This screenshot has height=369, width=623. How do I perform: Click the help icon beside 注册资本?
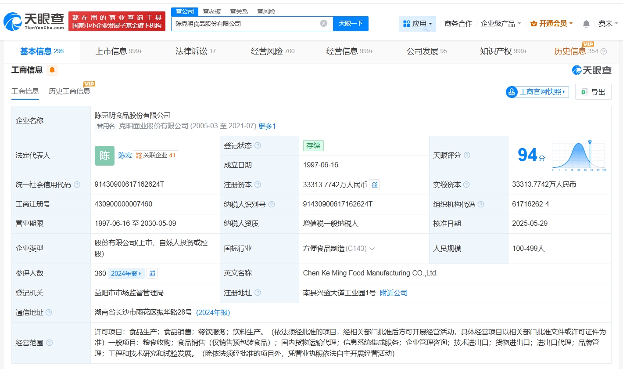coord(258,185)
